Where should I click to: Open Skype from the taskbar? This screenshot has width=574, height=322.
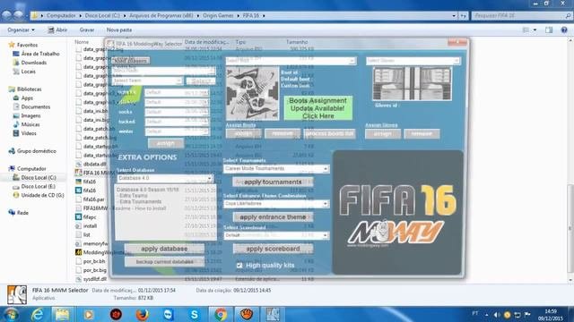click(x=195, y=314)
